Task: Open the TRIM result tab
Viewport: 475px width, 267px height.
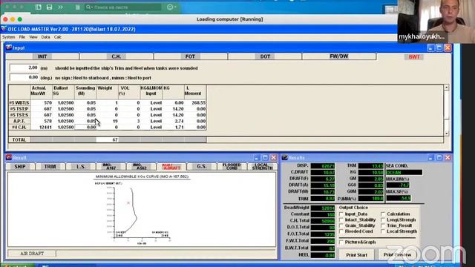Action: click(x=50, y=166)
